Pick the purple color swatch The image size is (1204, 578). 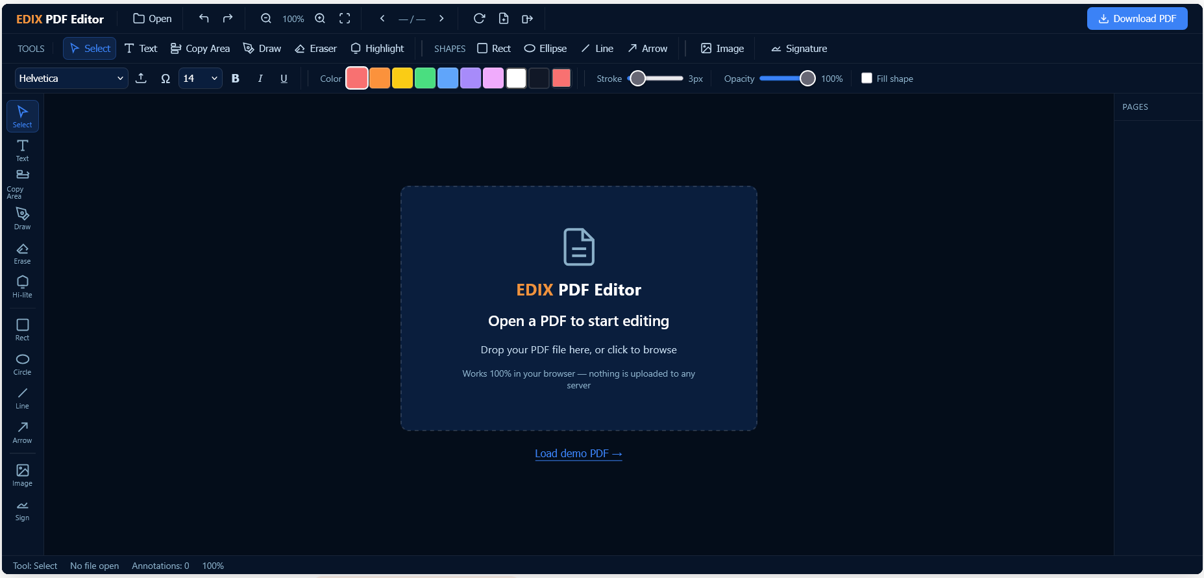click(x=471, y=78)
